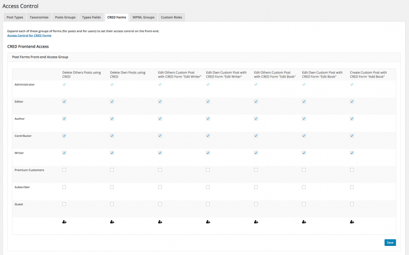Click the CRED Frontend Access heading

(28, 47)
